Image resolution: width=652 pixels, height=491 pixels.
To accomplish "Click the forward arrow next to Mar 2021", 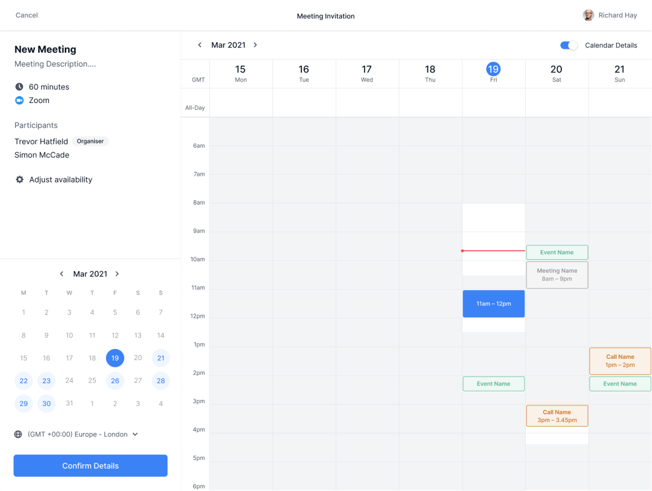I will [255, 45].
